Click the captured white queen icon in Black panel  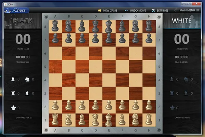pos(13,107)
